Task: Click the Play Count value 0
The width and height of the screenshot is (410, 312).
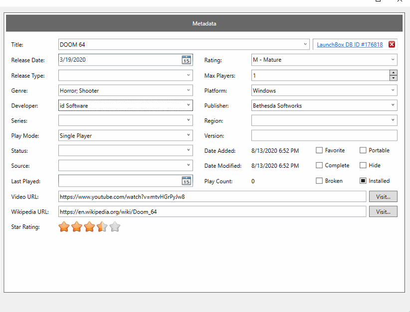Action: click(x=253, y=181)
